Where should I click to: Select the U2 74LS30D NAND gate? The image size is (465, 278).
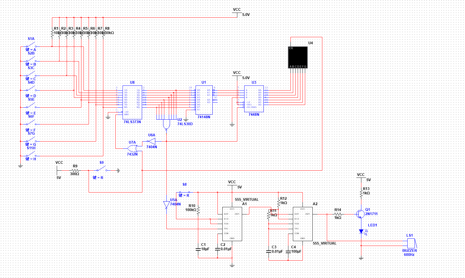click(166, 124)
